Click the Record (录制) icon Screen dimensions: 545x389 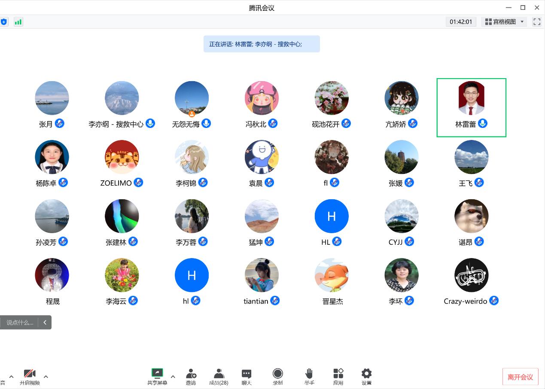coord(278,373)
